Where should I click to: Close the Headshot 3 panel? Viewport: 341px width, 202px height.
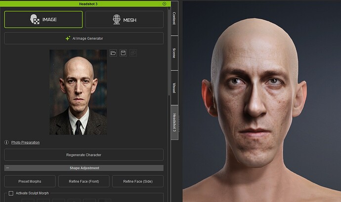pyautogui.click(x=164, y=3)
